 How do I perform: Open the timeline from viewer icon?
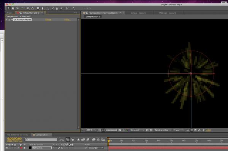[x=195, y=130]
